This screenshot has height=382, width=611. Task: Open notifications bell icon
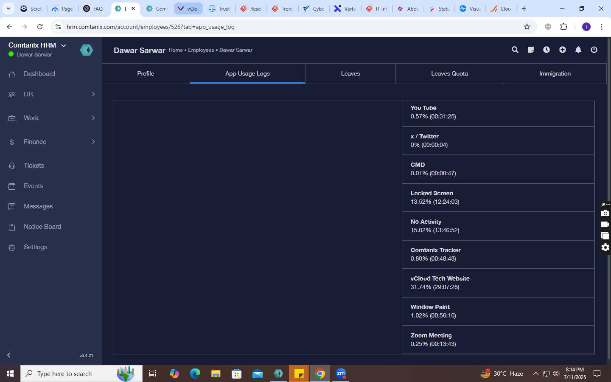click(578, 50)
